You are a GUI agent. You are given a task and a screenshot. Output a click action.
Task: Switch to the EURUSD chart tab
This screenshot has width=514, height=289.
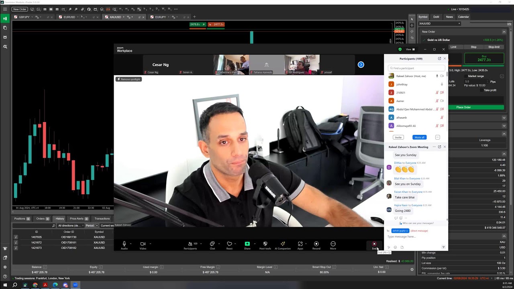click(69, 17)
